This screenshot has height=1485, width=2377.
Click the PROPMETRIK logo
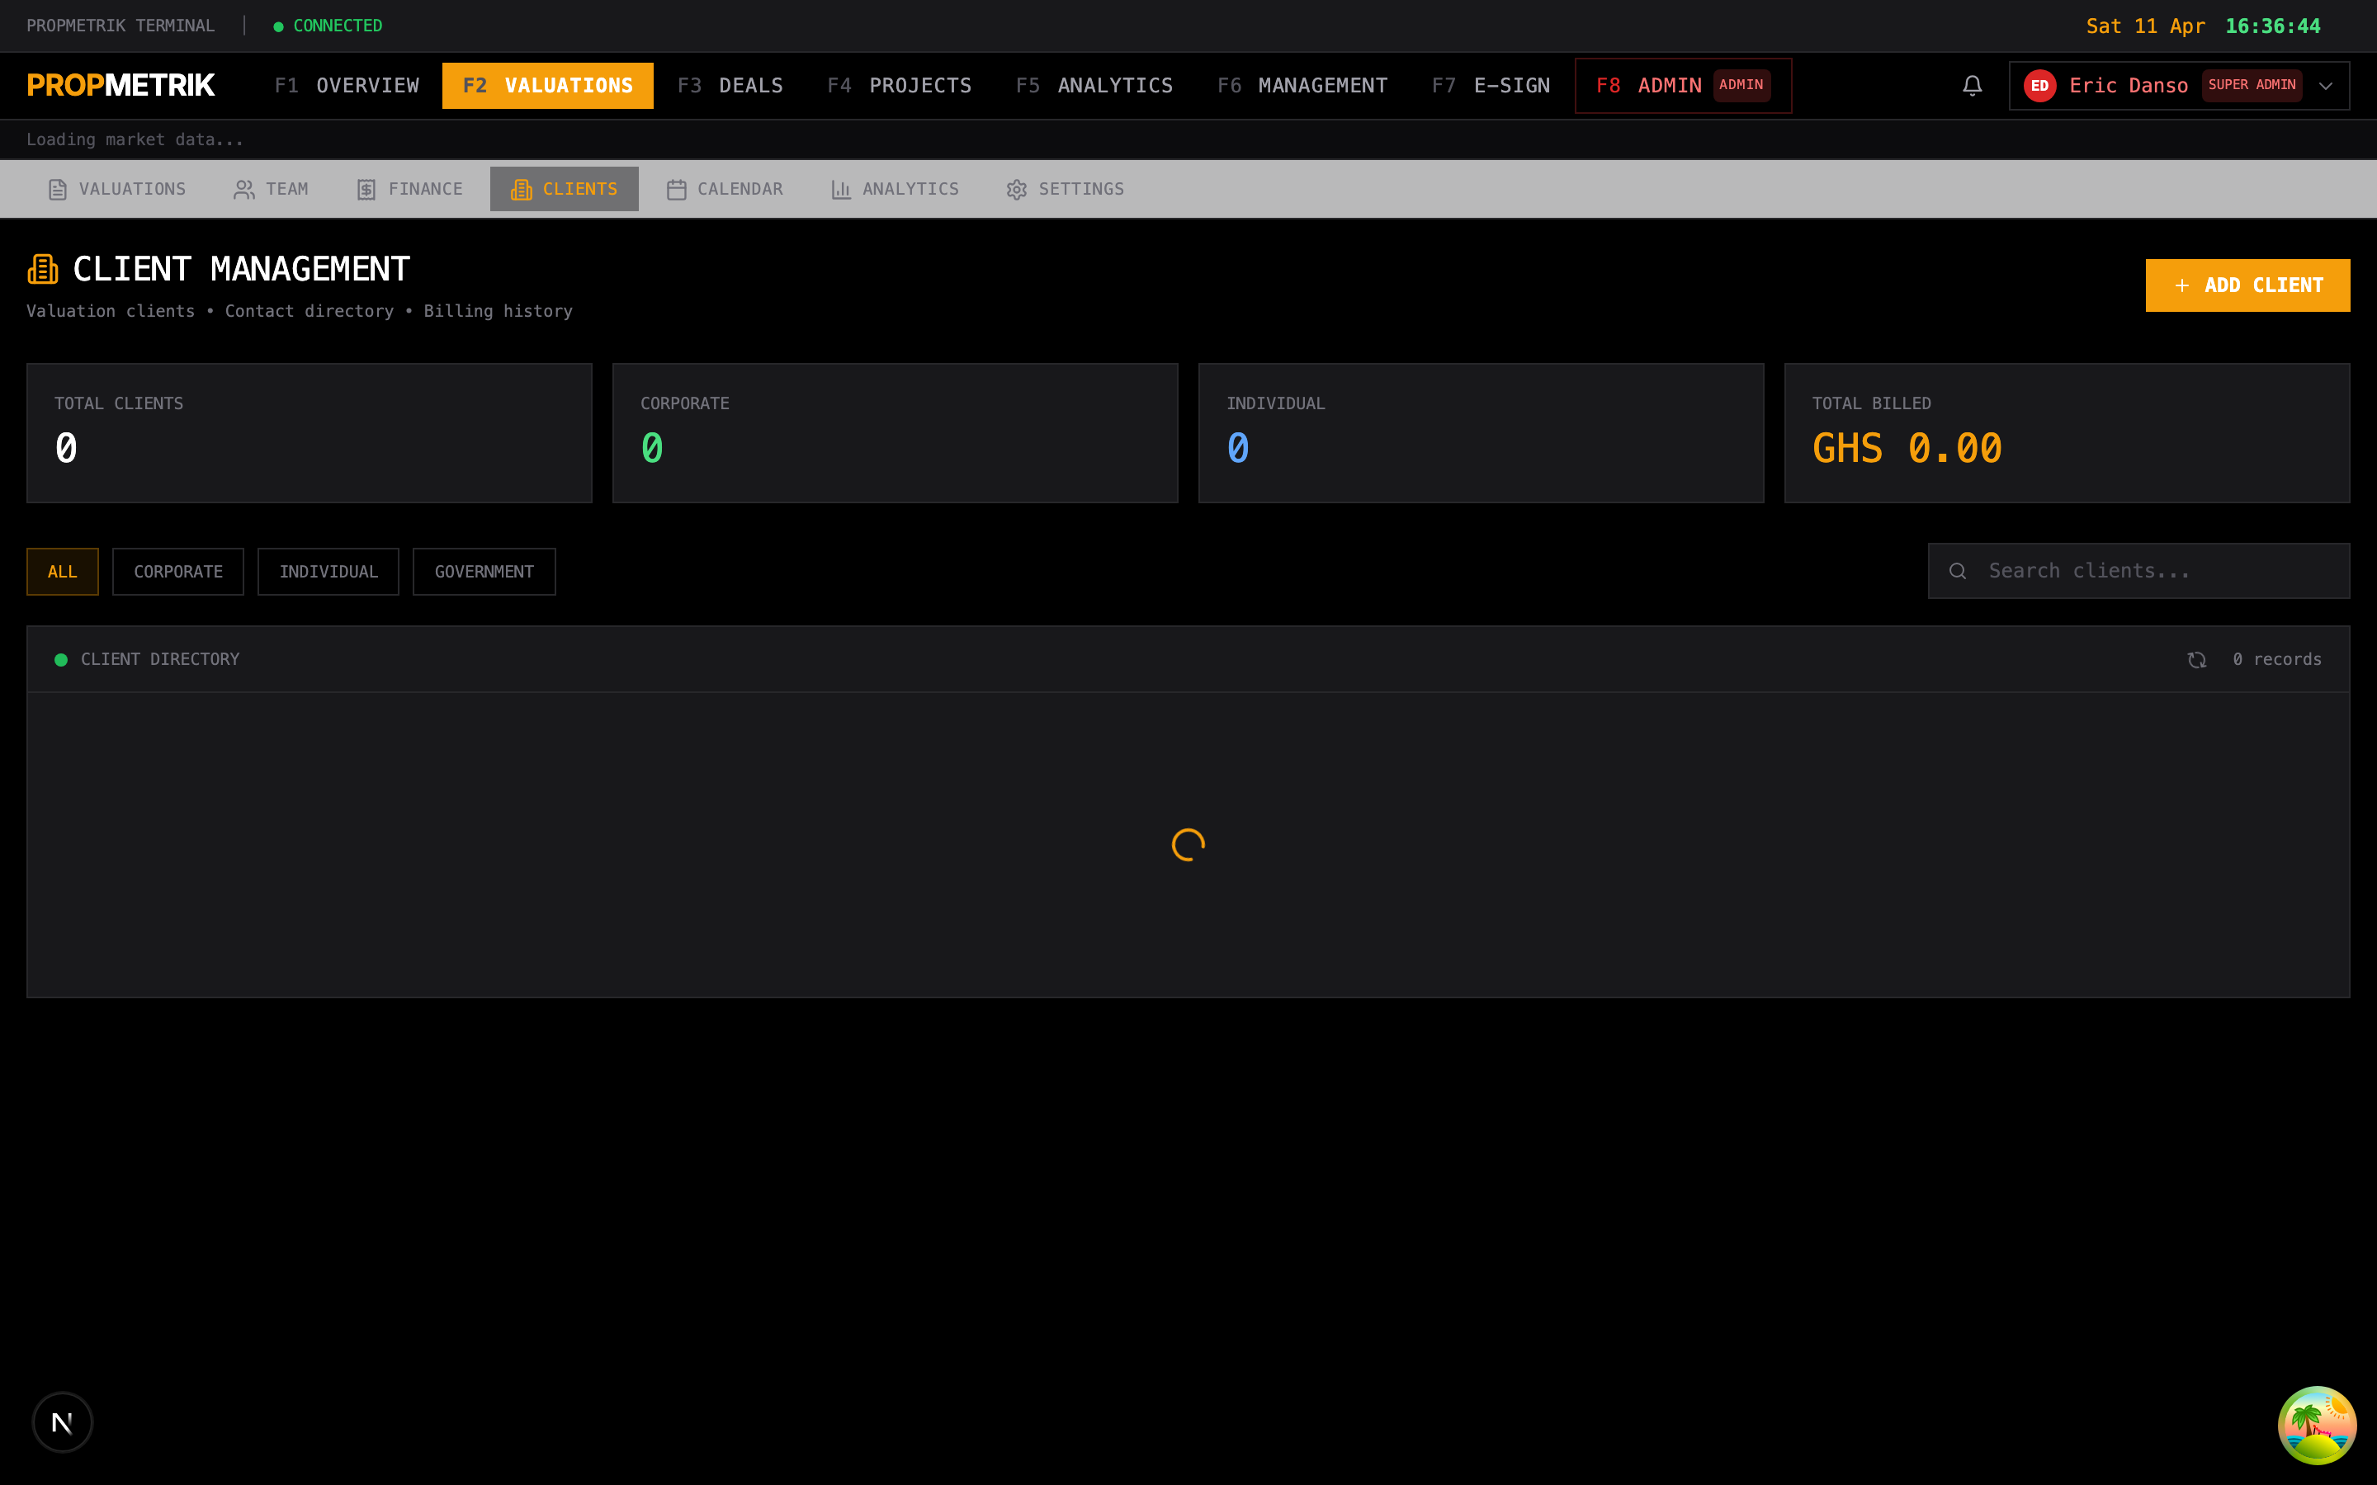[x=121, y=86]
